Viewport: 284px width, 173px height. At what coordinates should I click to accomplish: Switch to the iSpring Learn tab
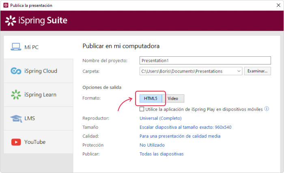[39, 95]
